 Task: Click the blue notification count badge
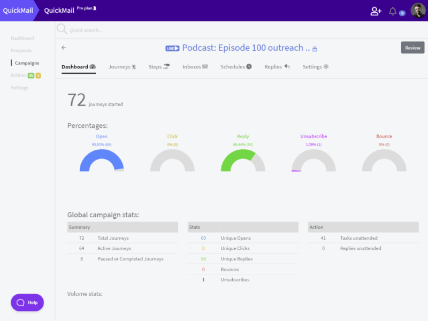click(402, 13)
